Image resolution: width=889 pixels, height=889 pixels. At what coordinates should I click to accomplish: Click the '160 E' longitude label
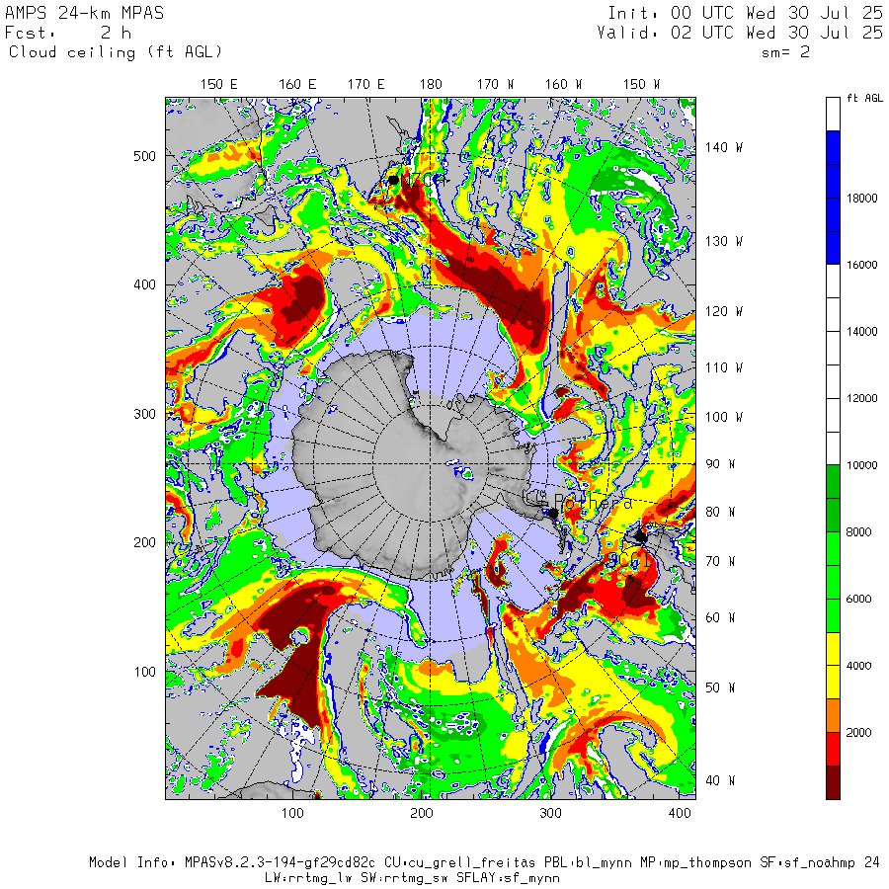pos(297,85)
